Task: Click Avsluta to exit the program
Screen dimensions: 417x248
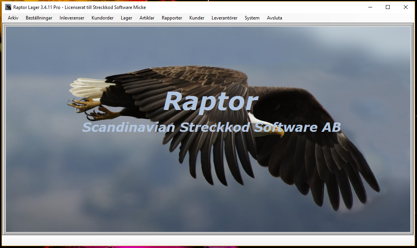Action: click(274, 18)
